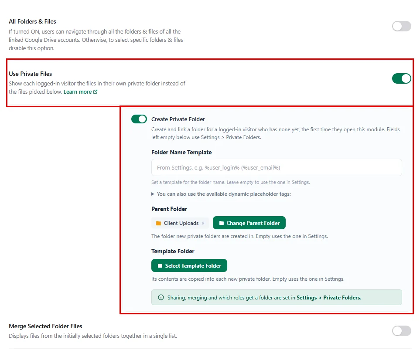Turn off the Create Private Folder toggle

click(x=139, y=119)
